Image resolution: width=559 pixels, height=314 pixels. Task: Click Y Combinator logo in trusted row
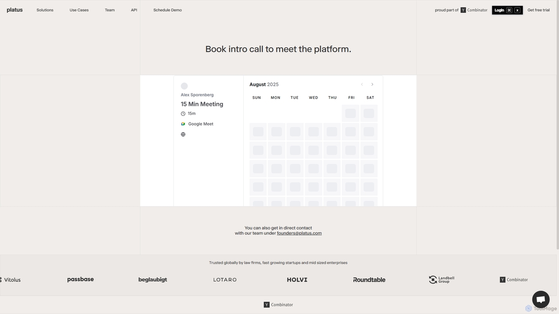tap(514, 280)
